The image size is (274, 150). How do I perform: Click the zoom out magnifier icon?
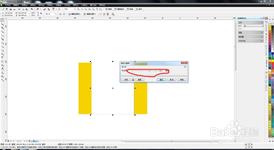pos(82,9)
